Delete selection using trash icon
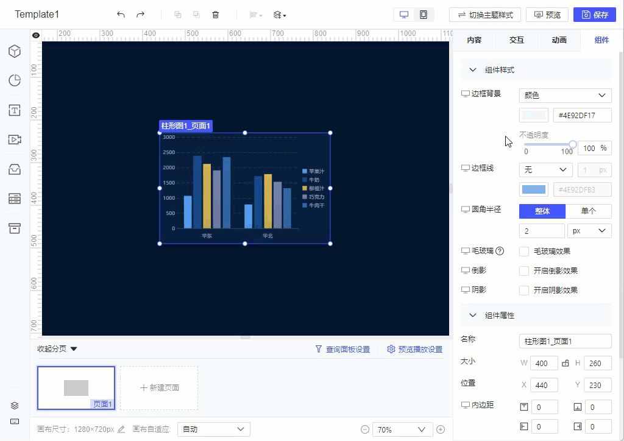Image resolution: width=624 pixels, height=441 pixels. coord(216,14)
